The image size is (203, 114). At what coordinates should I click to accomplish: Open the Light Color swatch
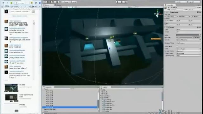coord(187,35)
